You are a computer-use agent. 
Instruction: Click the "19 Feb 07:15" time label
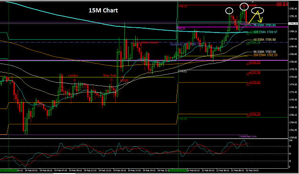click(61, 170)
